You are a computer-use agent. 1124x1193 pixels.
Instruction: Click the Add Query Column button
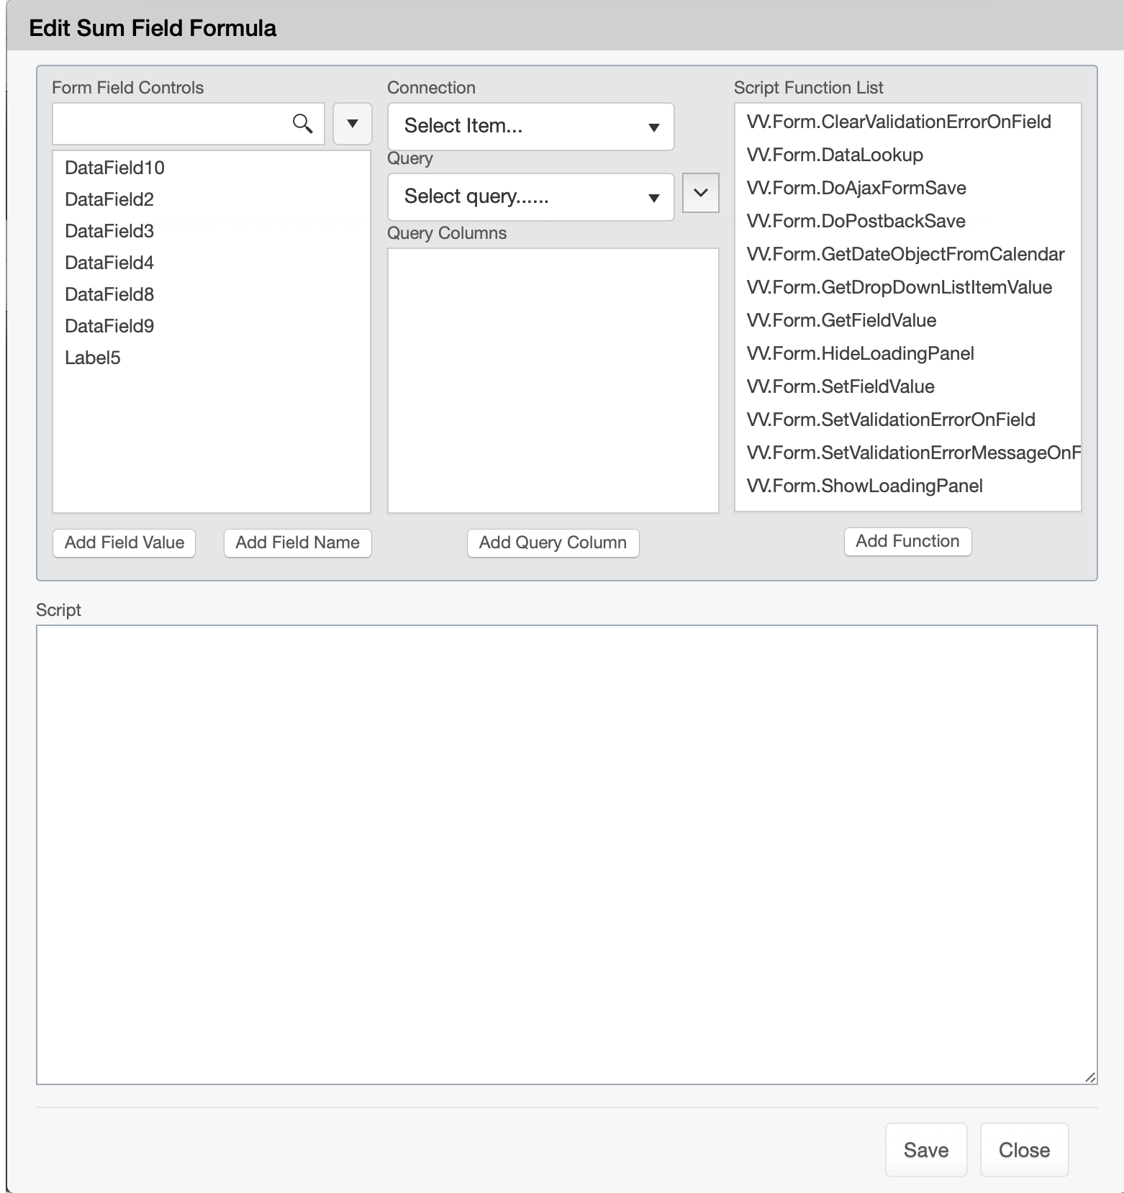point(553,543)
